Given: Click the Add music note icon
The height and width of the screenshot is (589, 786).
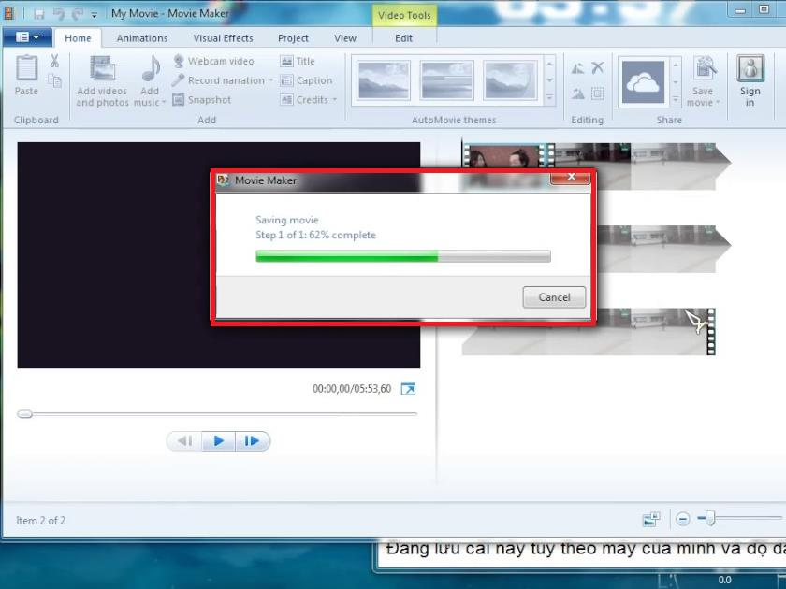Looking at the screenshot, I should tap(150, 69).
